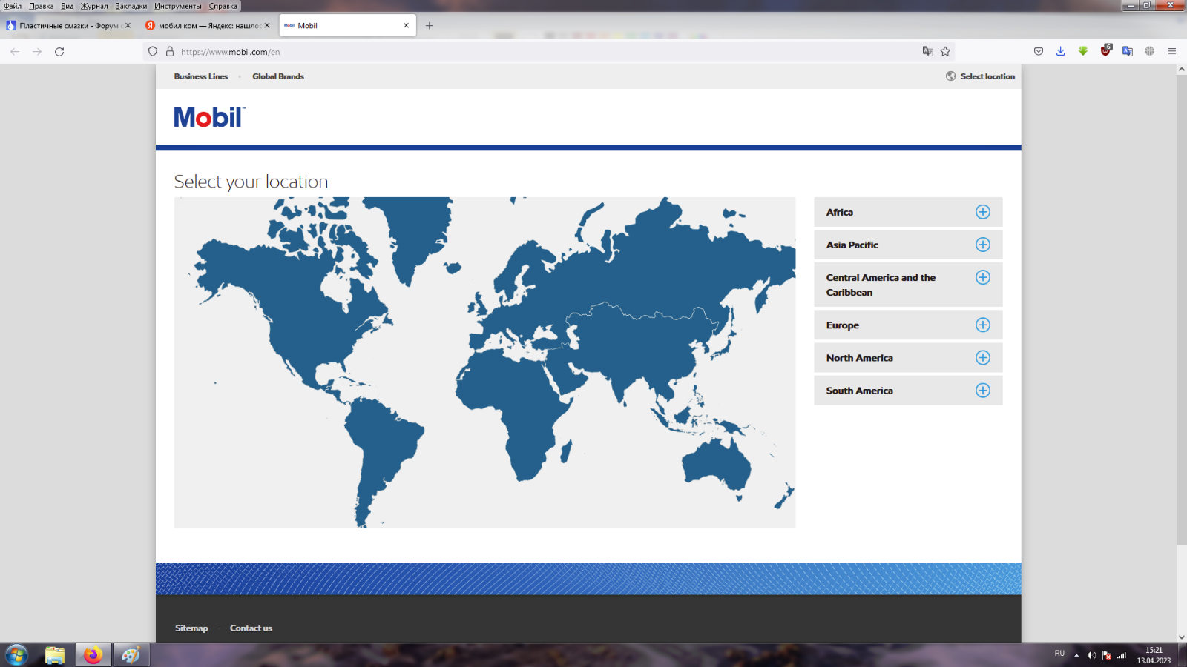Open the Sitemap footer link
Screen dimensions: 1187x667
(x=191, y=628)
